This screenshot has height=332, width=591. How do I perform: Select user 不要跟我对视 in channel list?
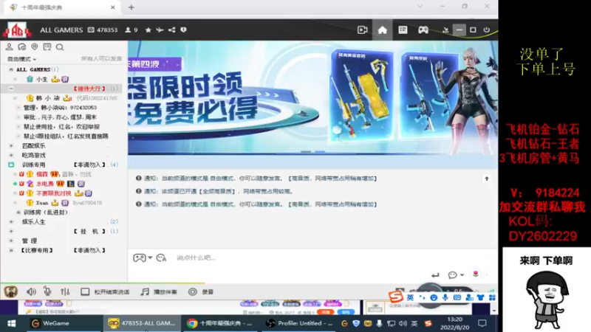point(53,193)
